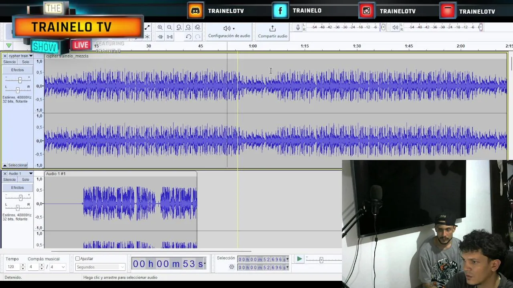The width and height of the screenshot is (513, 288).
Task: Open selection toolbar gear settings
Action: coord(232,267)
